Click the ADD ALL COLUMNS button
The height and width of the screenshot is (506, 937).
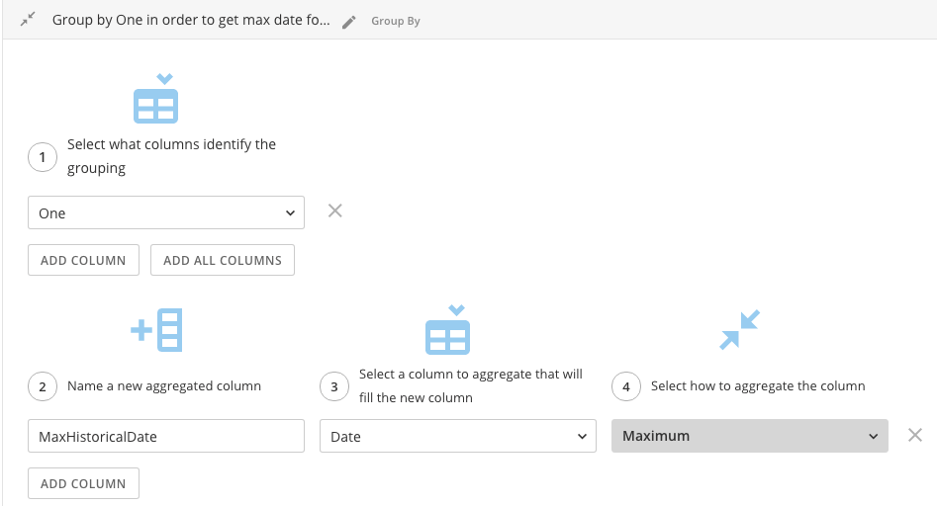pyautogui.click(x=223, y=260)
